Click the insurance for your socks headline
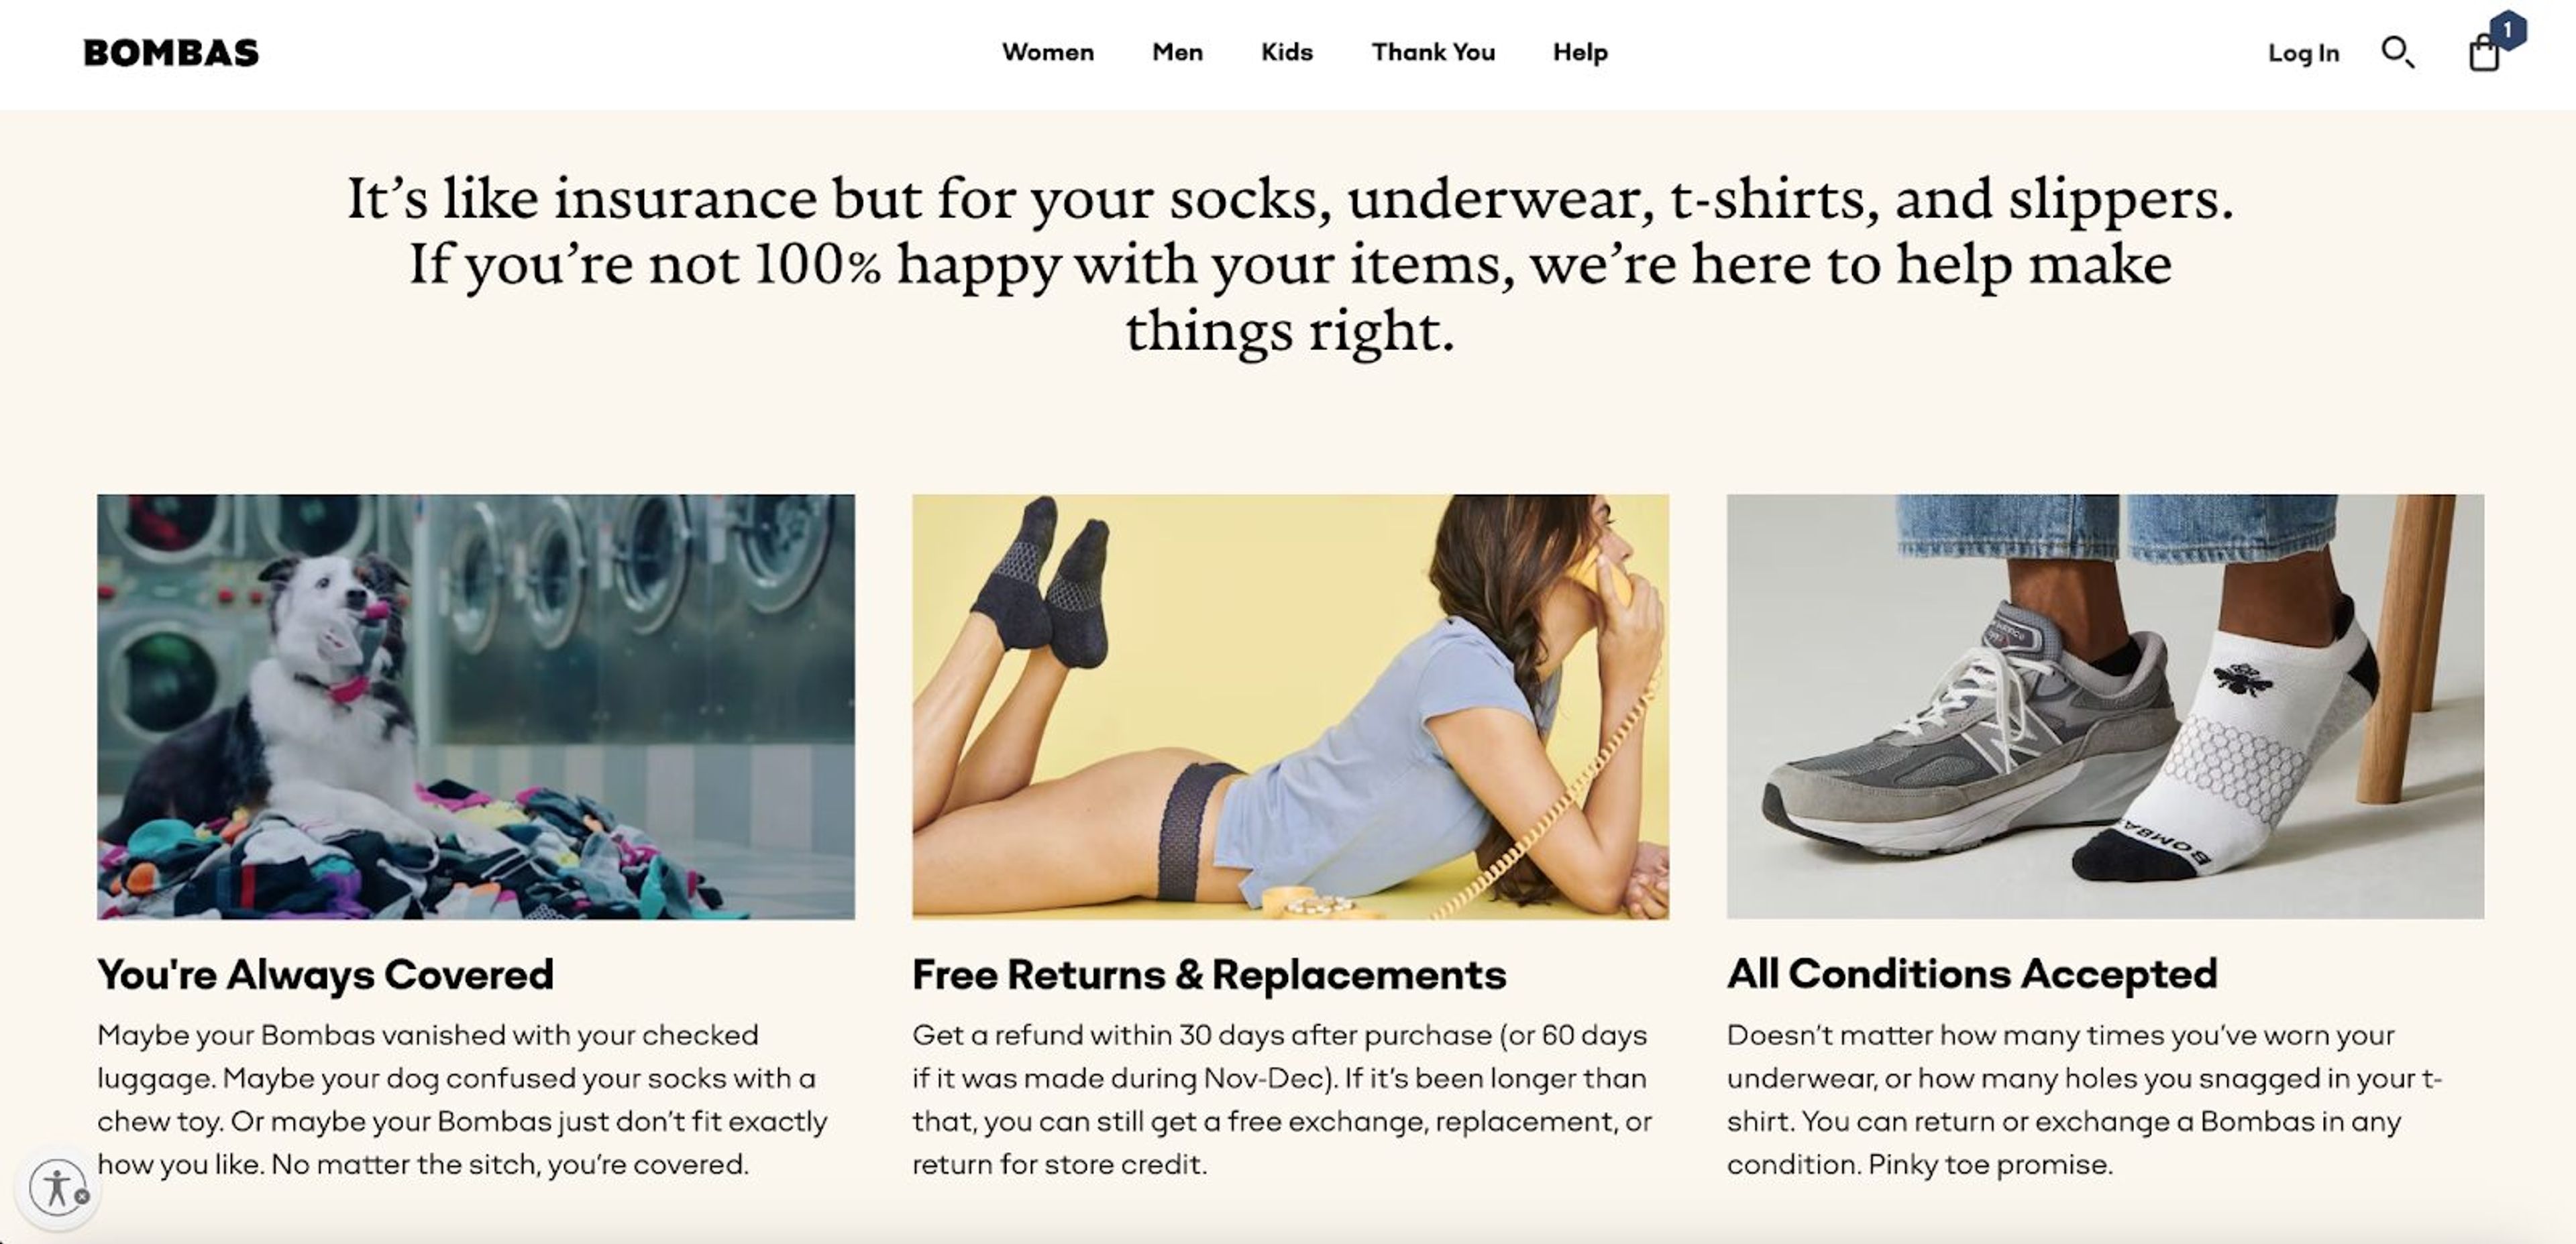The image size is (2576, 1244). 1290,264
